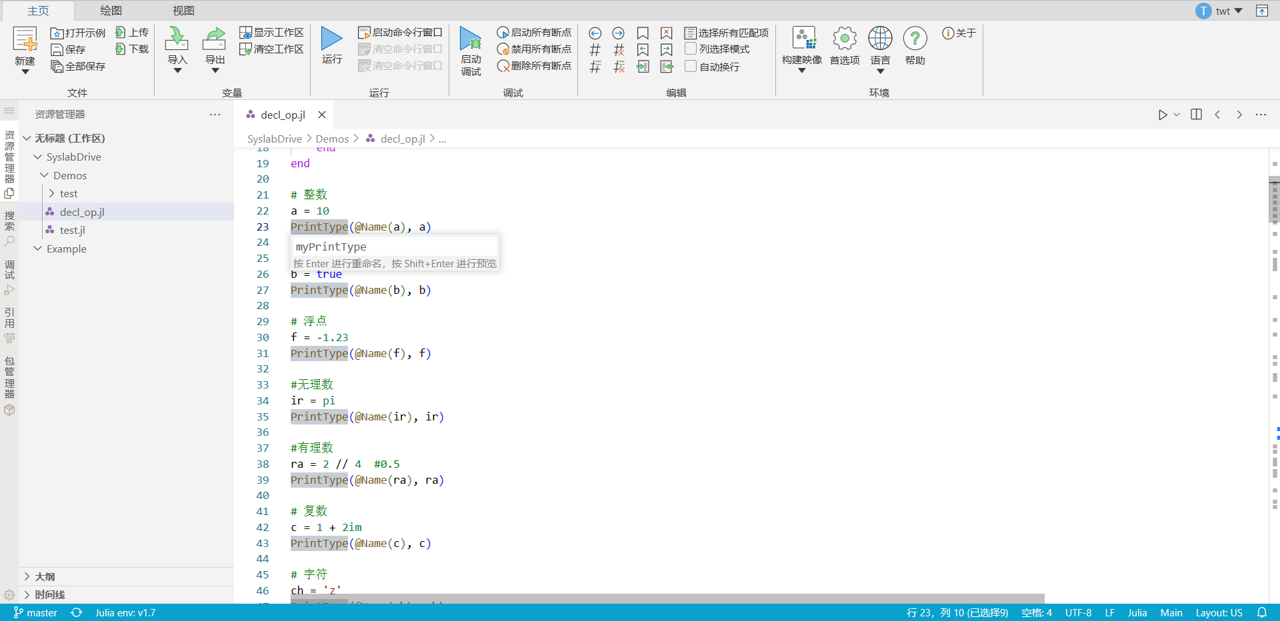
Task: Click 启动命令行窗口 launch command window
Action: [400, 32]
